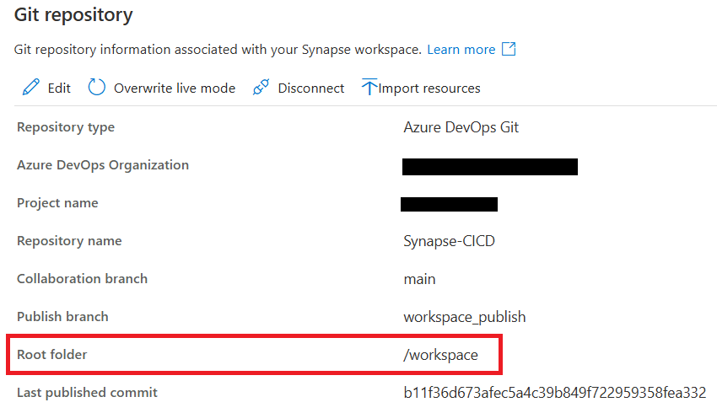Click the Azure DevOps Git value
The image size is (717, 413).
point(461,127)
